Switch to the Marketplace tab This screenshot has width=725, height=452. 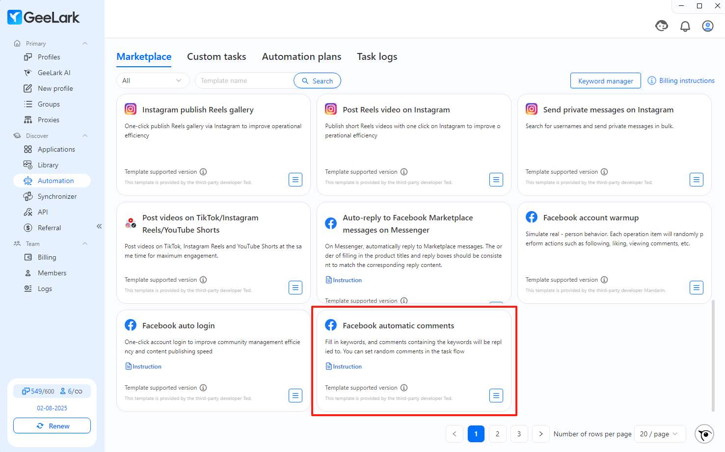pos(144,56)
